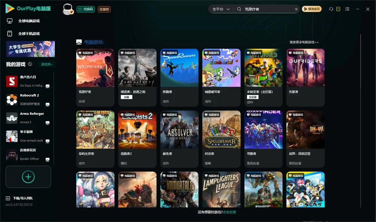376x222 pixels.
Task: Click PC icon on Robocraft 2 row
Action: 47,105
